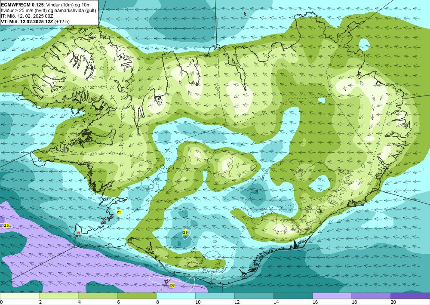Select the dark teal 14–16 legend swatch
Screen dimensions: 430x305
[x=293, y=296]
